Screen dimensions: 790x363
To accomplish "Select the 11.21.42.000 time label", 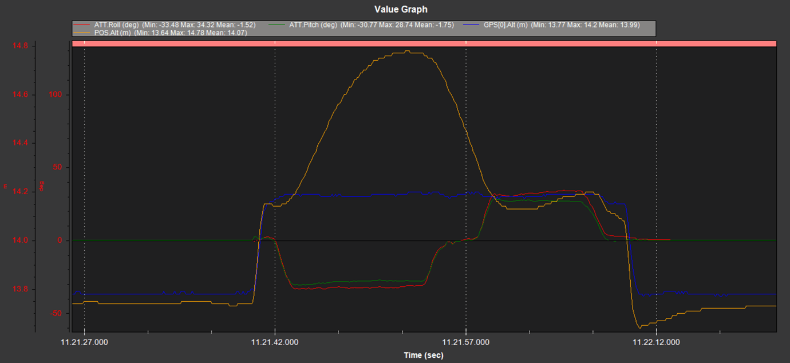I will point(275,342).
